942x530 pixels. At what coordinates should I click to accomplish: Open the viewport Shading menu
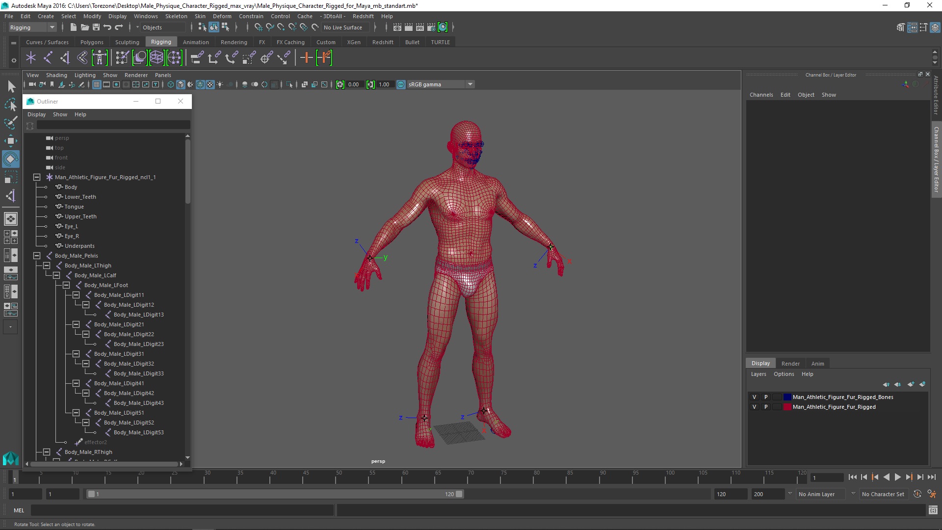56,75
